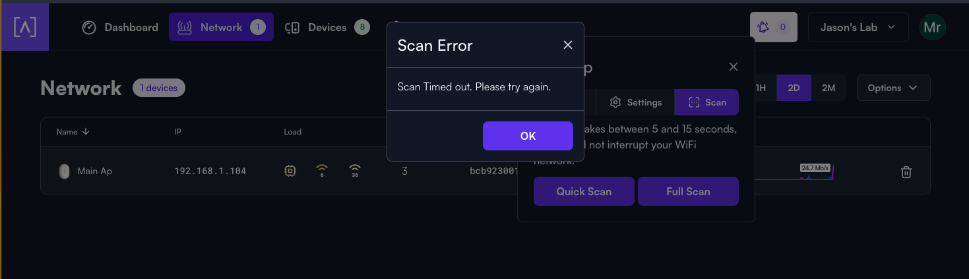Close the access point side popup
This screenshot has width=969, height=279.
pyautogui.click(x=733, y=67)
